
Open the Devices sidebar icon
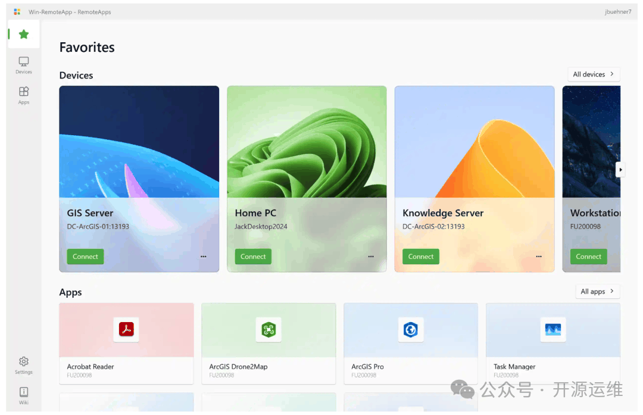(x=24, y=65)
